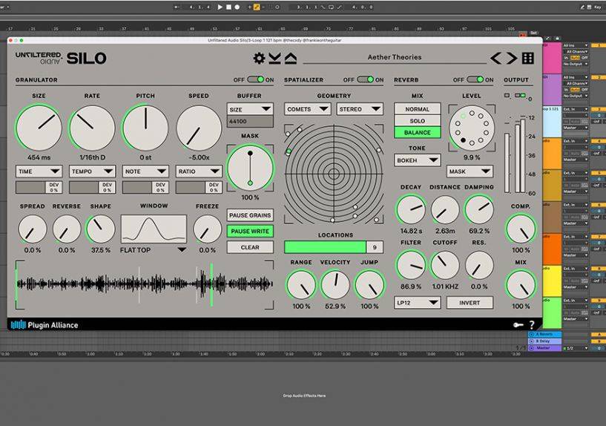This screenshot has height=426, width=606.
Task: Select the Solo reverb mix mode
Action: tap(417, 121)
